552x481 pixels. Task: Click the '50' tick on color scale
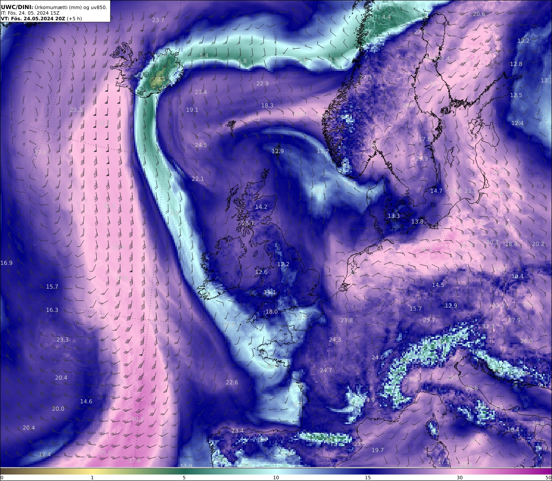point(548,478)
